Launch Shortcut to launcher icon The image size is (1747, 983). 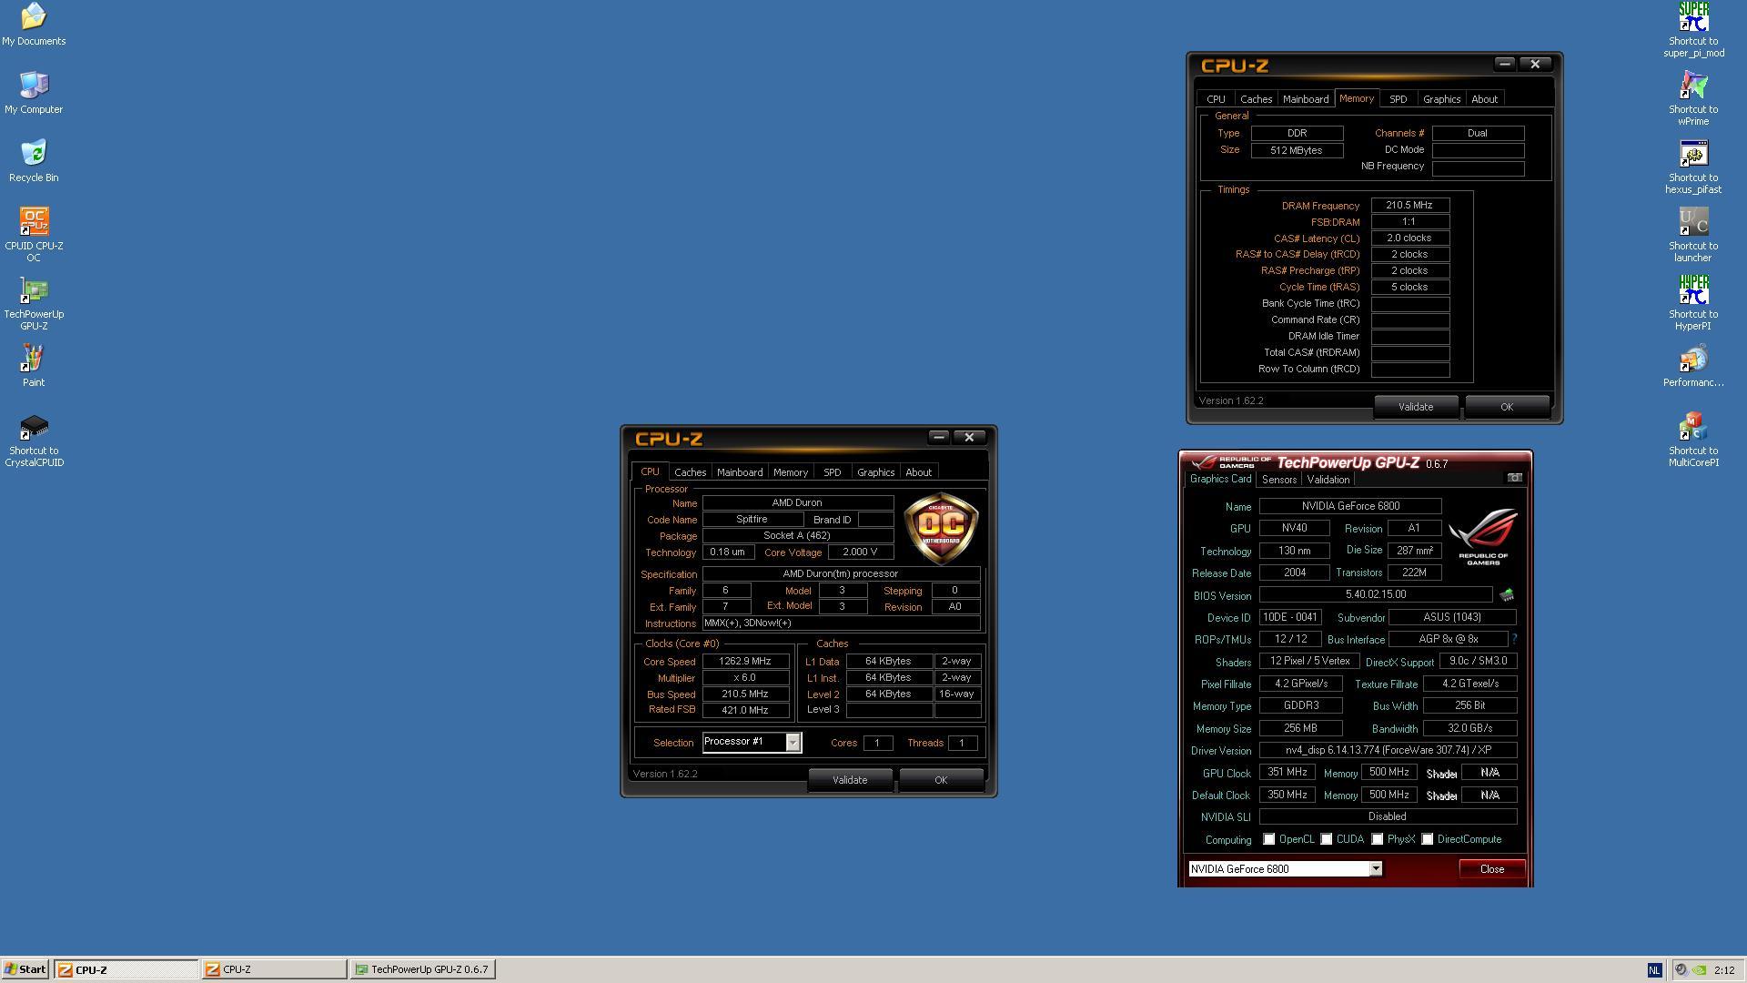[1693, 234]
